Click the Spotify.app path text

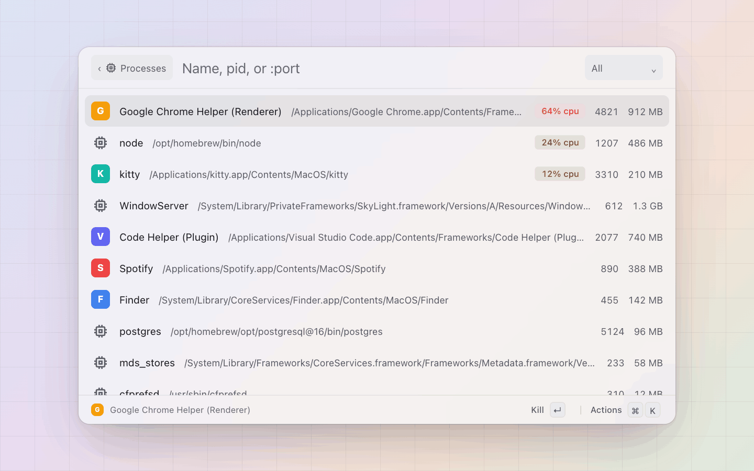pyautogui.click(x=274, y=268)
